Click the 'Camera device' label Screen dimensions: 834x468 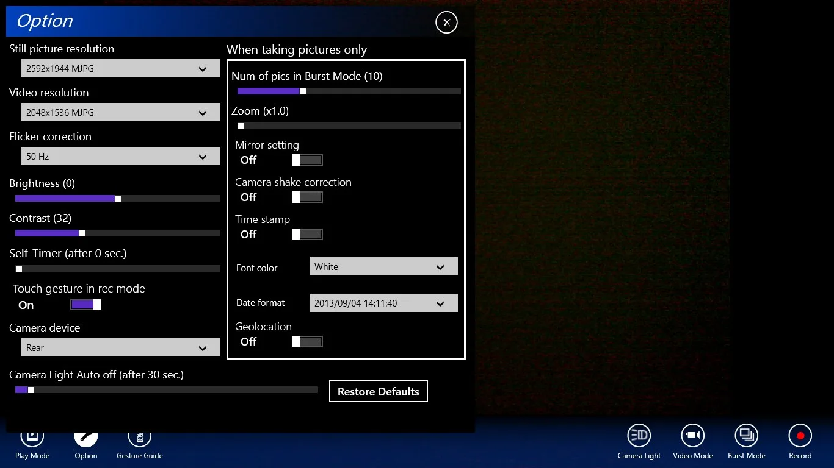[45, 328]
